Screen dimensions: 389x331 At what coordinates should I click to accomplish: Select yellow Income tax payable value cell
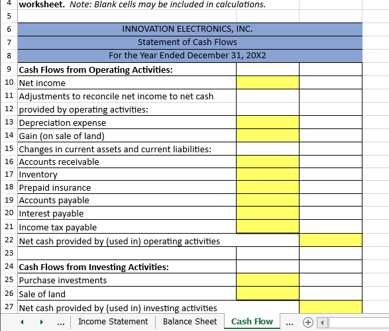click(268, 226)
